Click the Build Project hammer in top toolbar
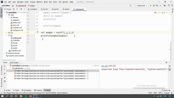This screenshot has height=98, width=174. pos(130,5)
